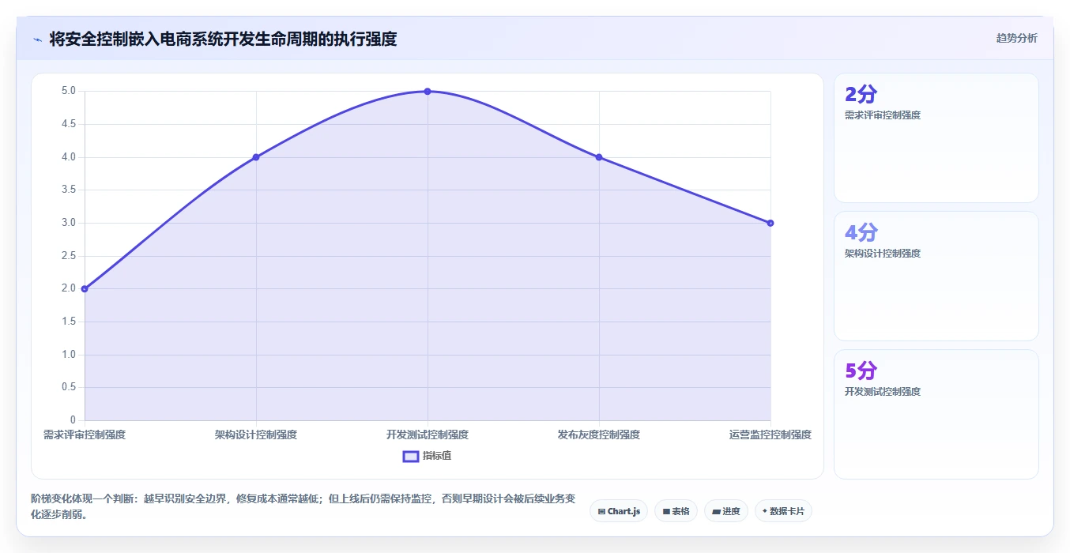Click 架构设计控制强度 caption in second card
Viewport: 1070px width, 553px height.
(883, 254)
